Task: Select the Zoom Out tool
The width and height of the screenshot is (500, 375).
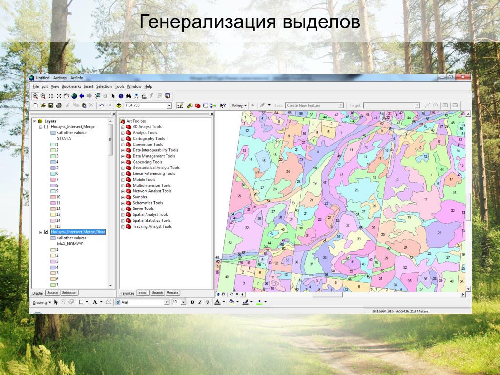Action: tap(43, 96)
